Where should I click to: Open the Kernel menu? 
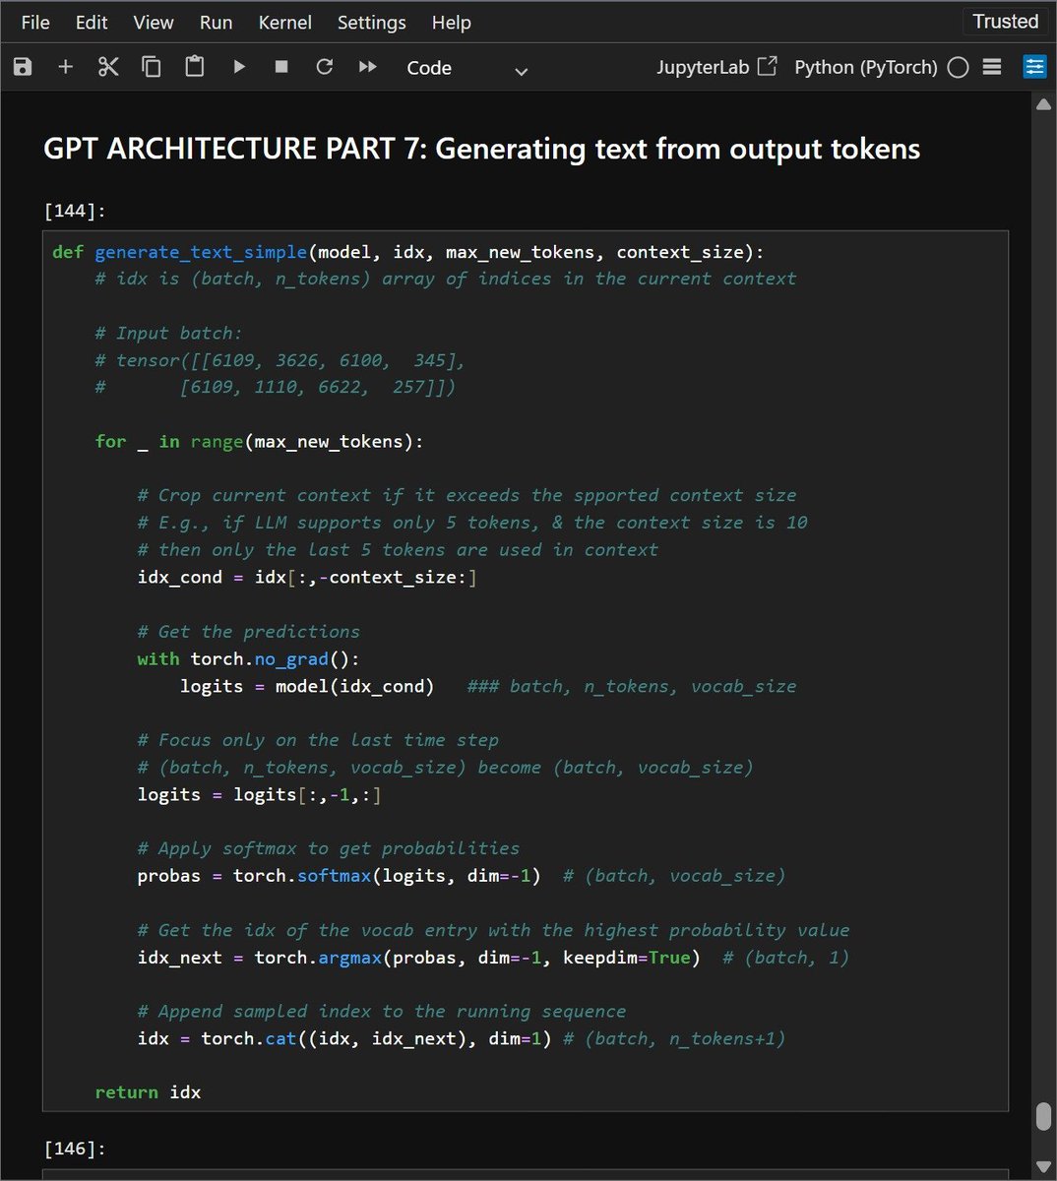(285, 22)
